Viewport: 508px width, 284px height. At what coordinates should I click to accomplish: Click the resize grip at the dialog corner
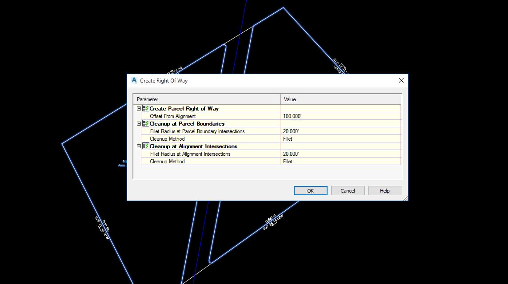pos(406,199)
